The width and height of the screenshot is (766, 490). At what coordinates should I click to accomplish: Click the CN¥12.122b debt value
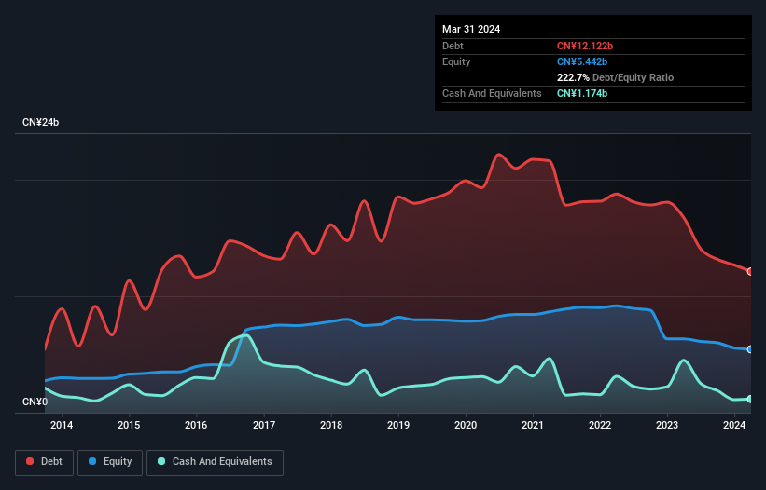coord(585,46)
